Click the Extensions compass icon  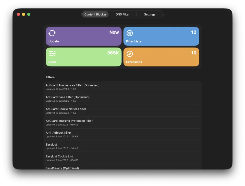tap(130, 54)
